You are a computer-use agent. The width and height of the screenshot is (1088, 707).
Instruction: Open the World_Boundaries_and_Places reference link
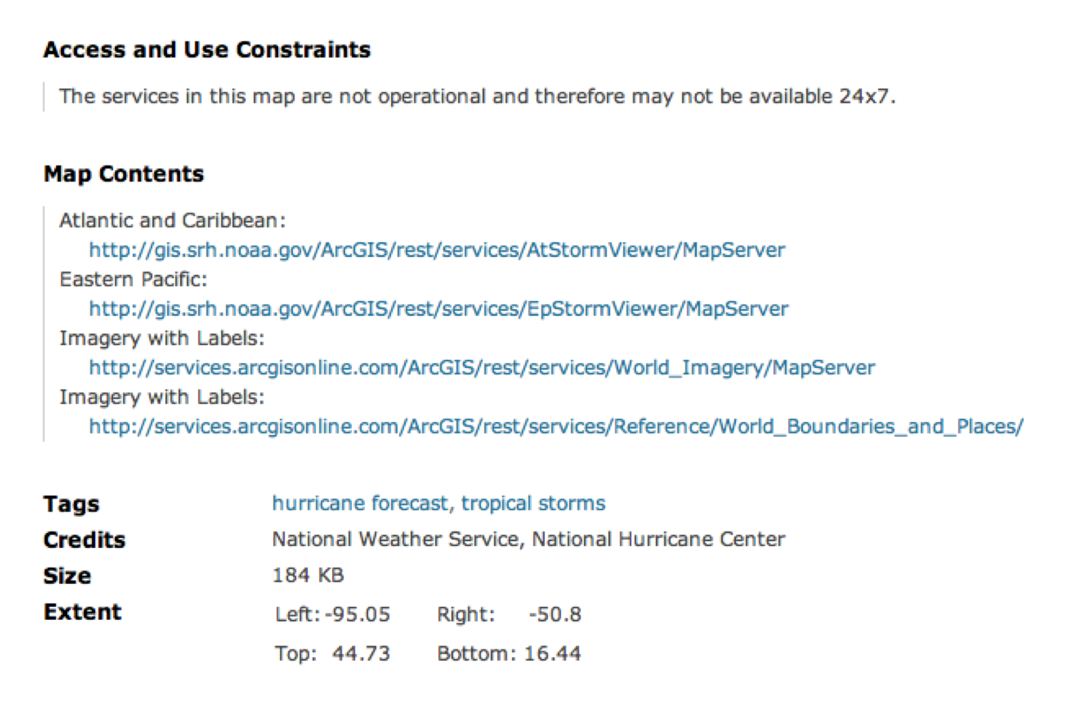point(556,427)
